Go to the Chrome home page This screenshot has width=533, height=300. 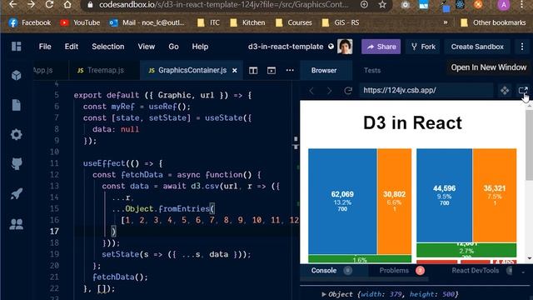[x=67, y=4]
